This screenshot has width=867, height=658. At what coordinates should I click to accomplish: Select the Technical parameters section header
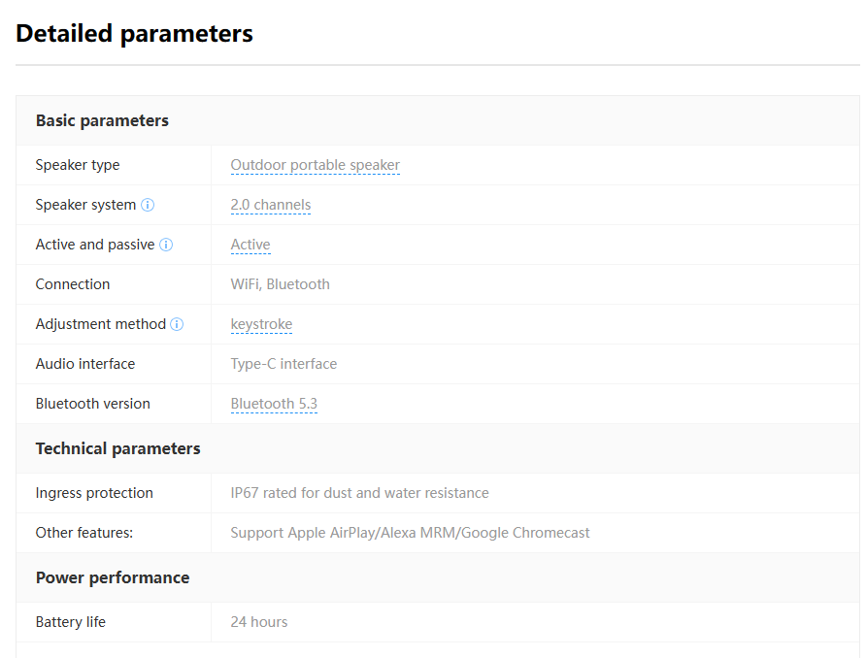click(x=117, y=448)
